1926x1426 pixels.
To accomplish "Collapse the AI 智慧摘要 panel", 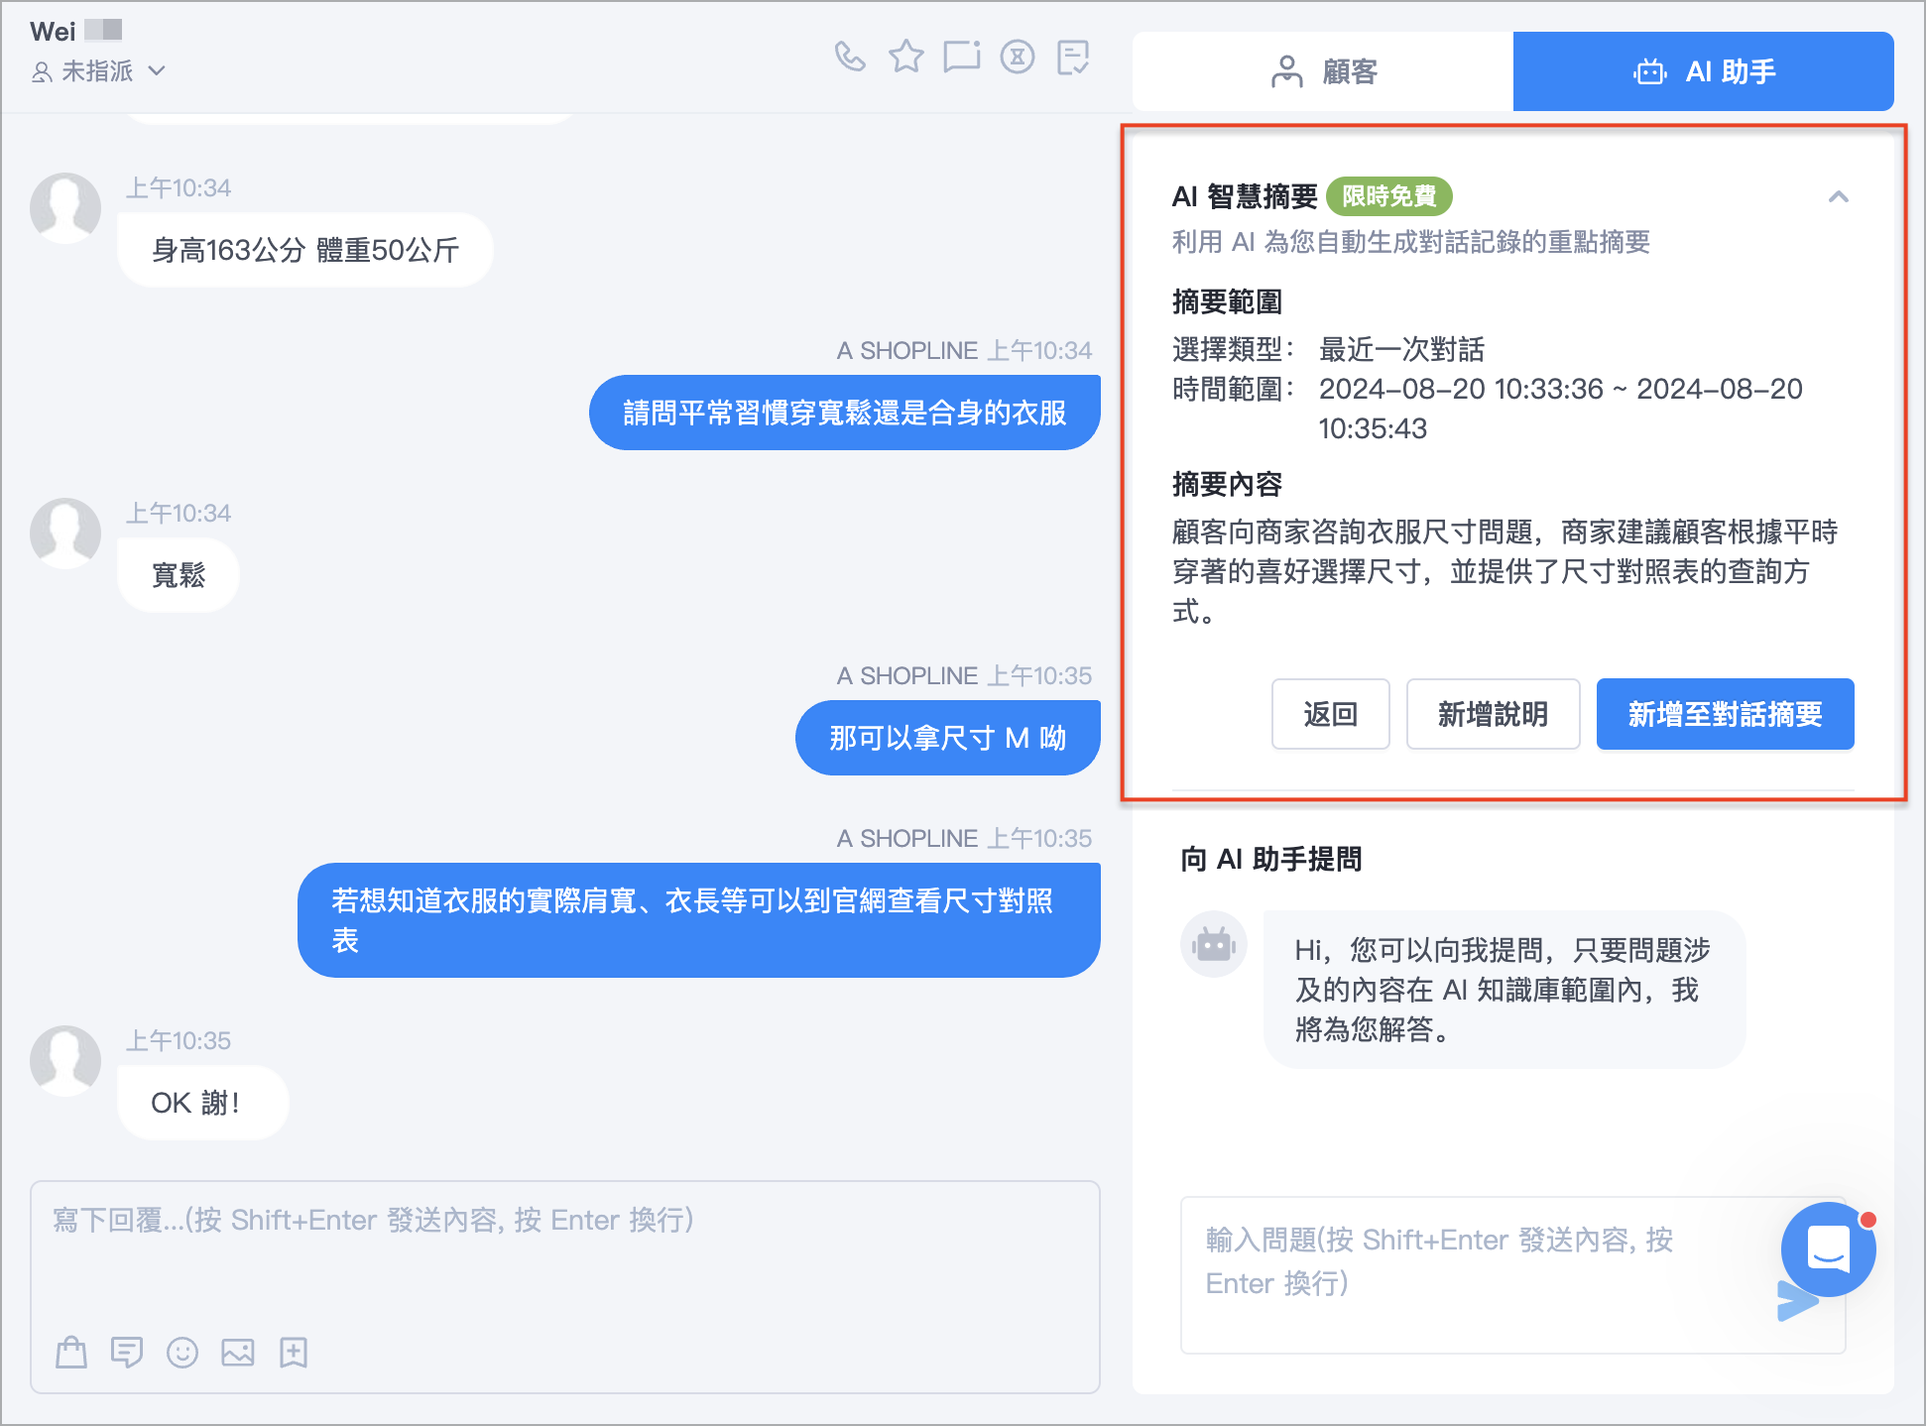I will coord(1839,196).
